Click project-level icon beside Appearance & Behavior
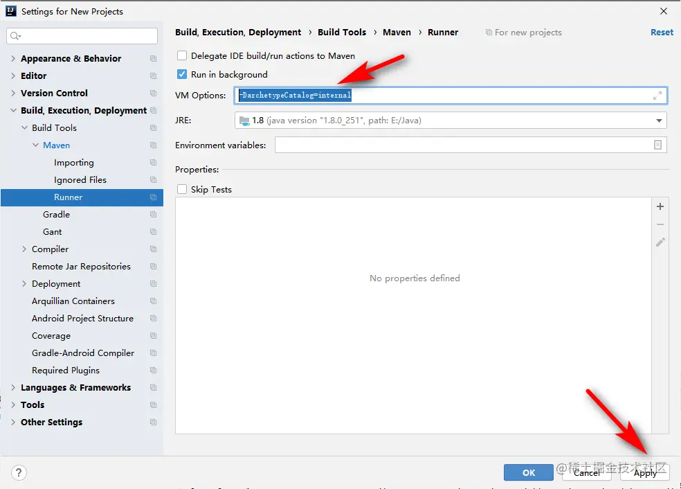This screenshot has width=681, height=489. click(x=154, y=58)
